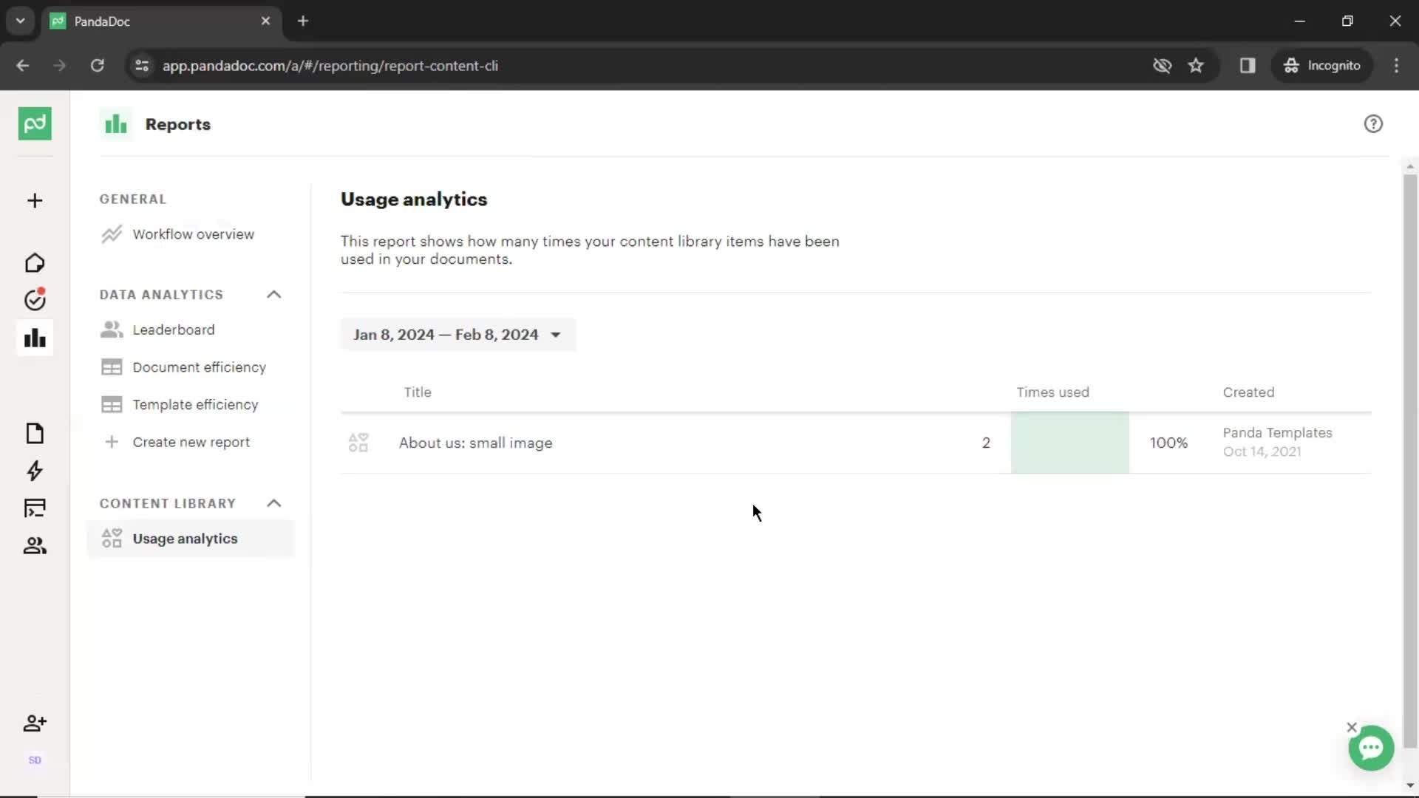Click the live chat support bubble icon
Viewport: 1419px width, 798px height.
(x=1371, y=747)
